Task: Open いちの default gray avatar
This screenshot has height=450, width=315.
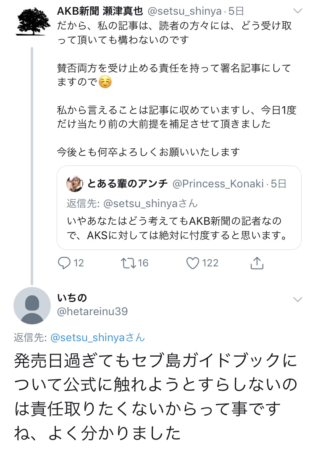Action: (32, 305)
